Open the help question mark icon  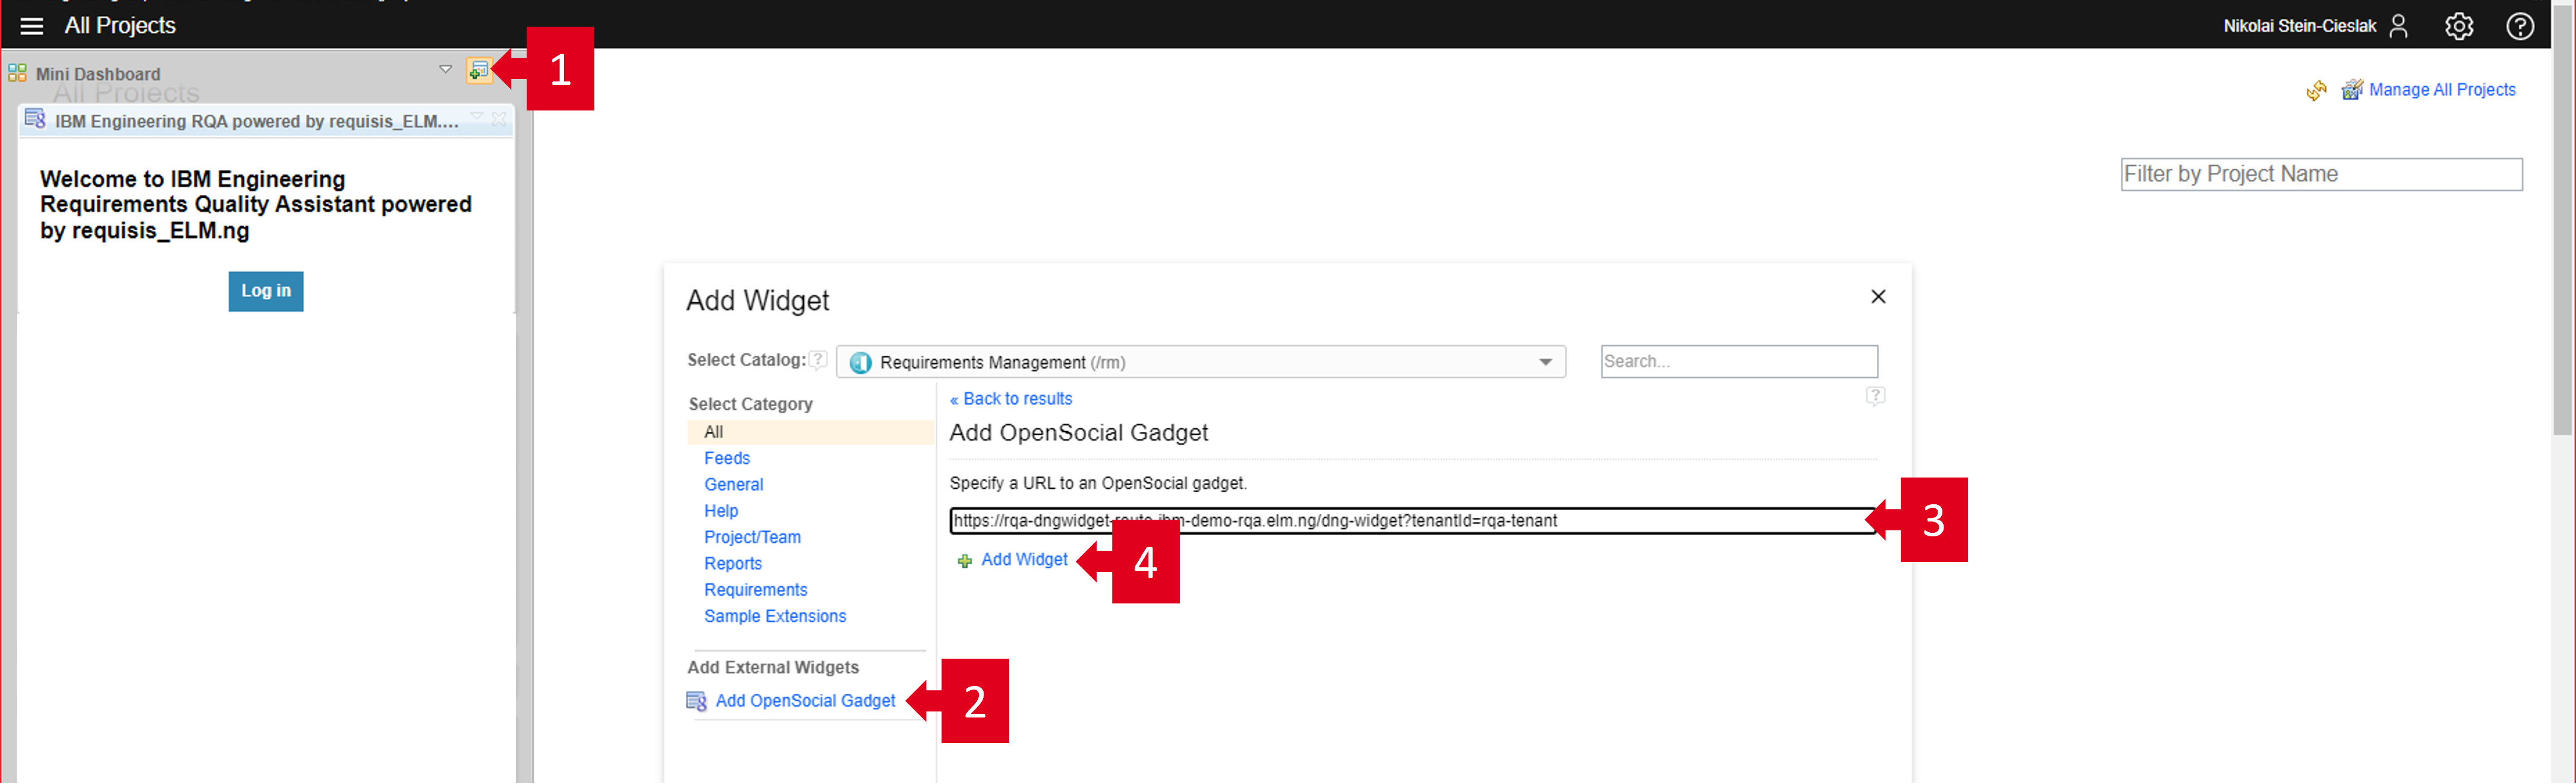[2519, 26]
